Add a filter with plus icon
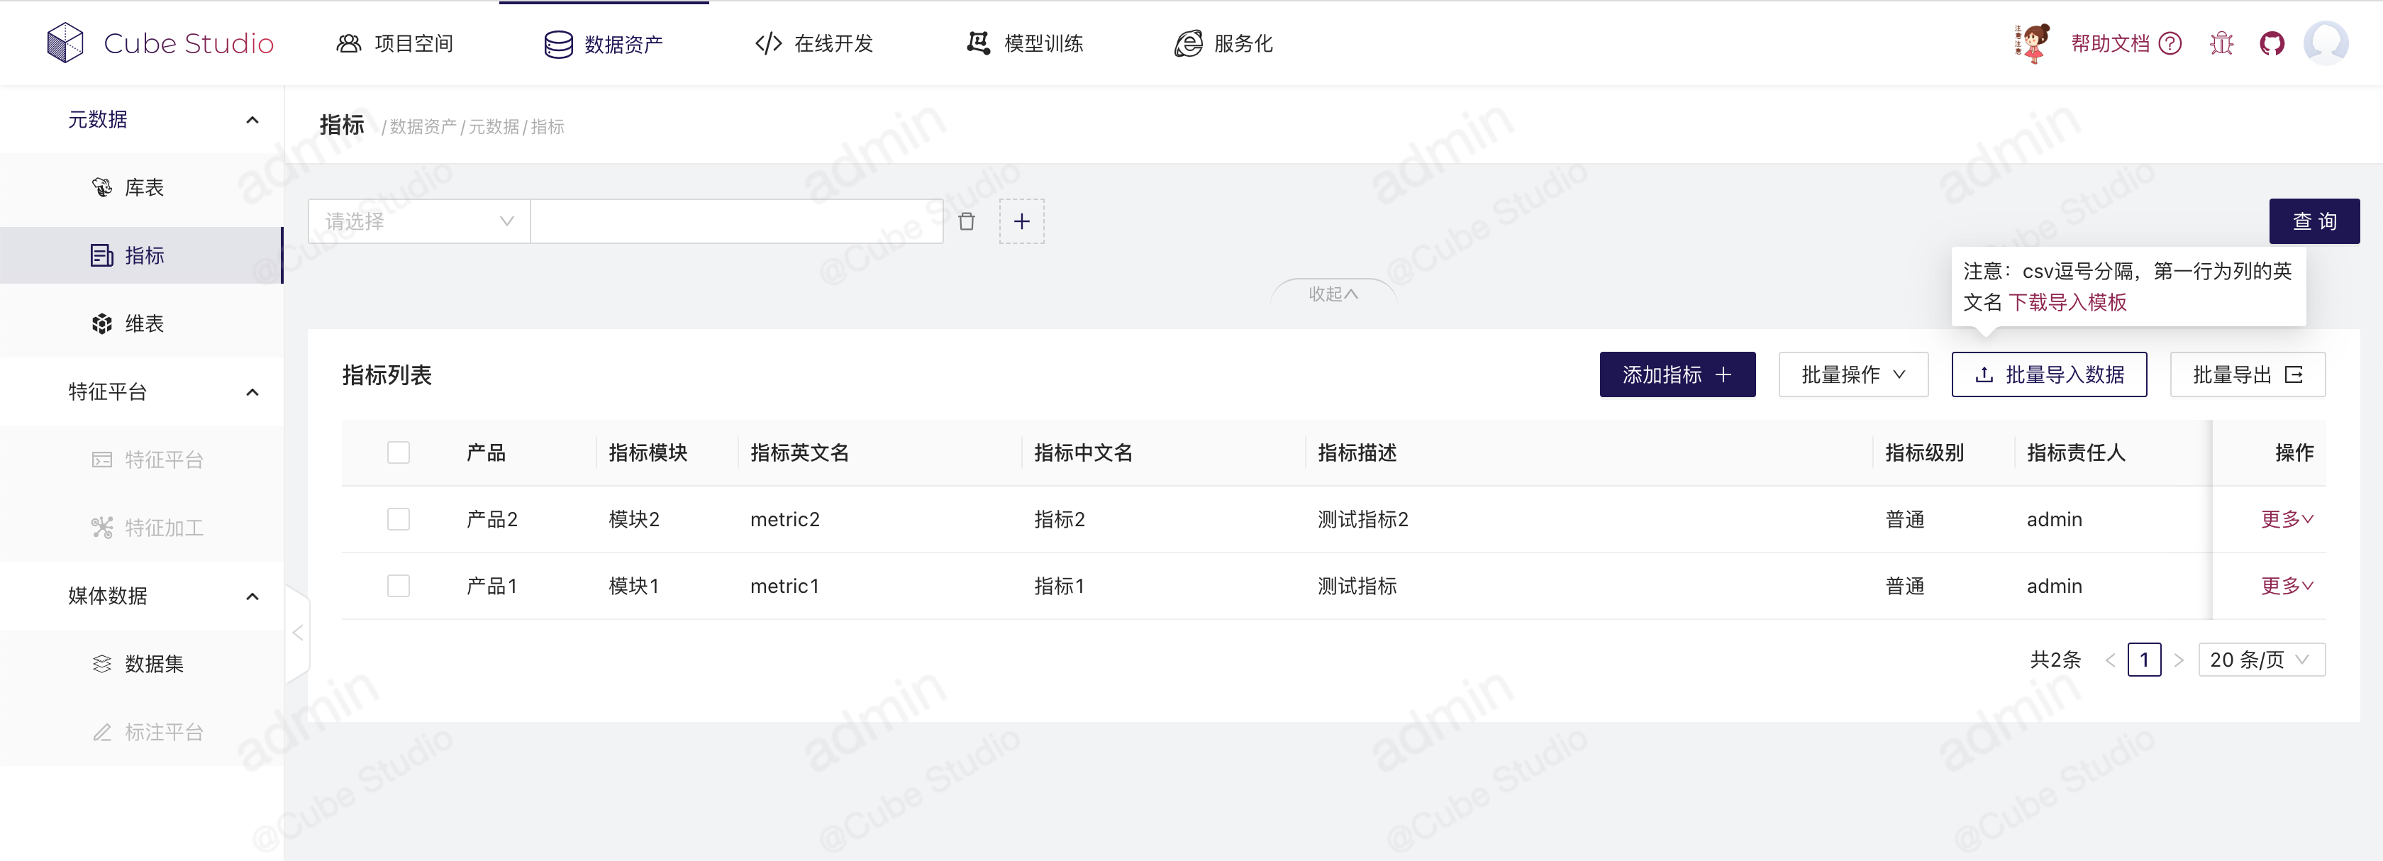 [x=1021, y=221]
